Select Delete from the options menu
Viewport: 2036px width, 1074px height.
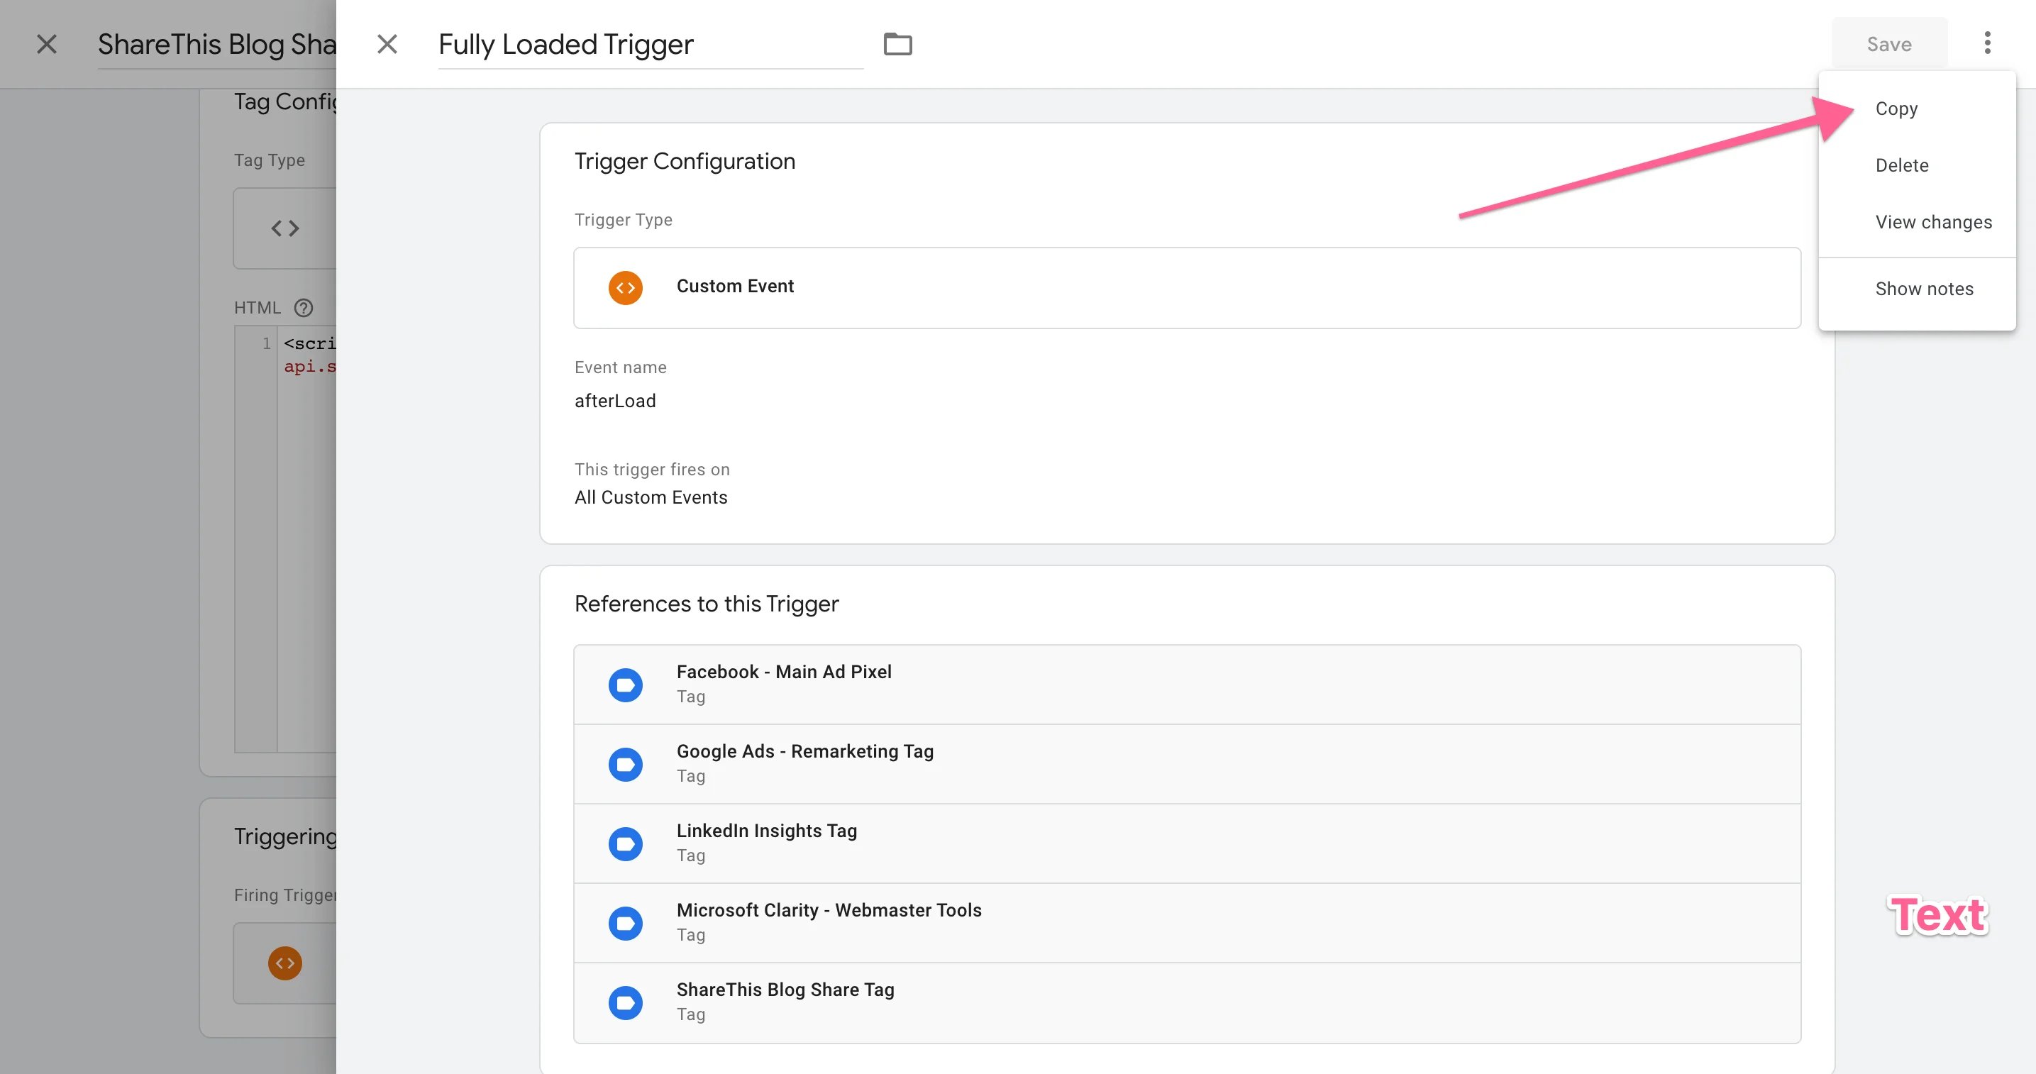pyautogui.click(x=1902, y=165)
